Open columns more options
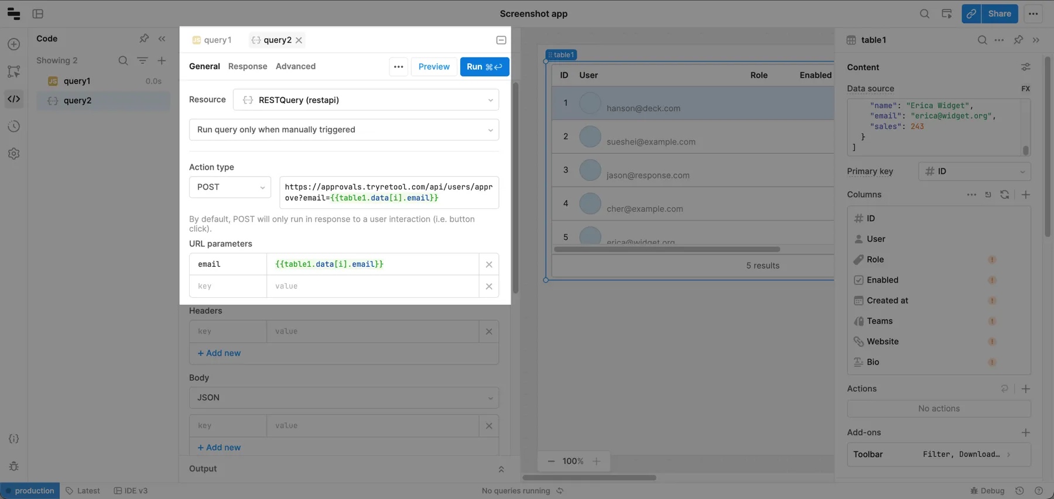1054x499 pixels. 971,195
